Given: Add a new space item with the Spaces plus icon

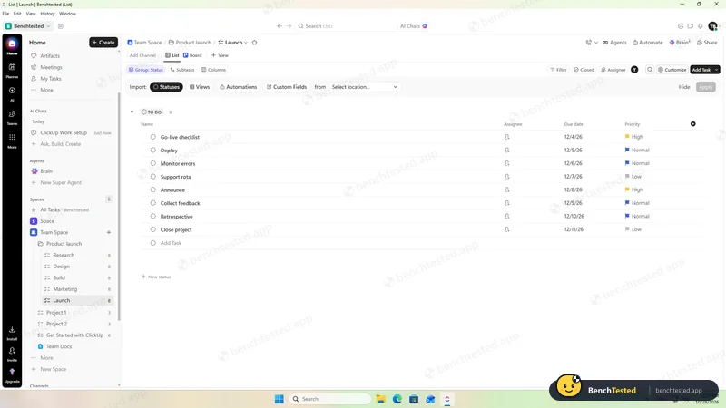Looking at the screenshot, I should click(x=109, y=199).
